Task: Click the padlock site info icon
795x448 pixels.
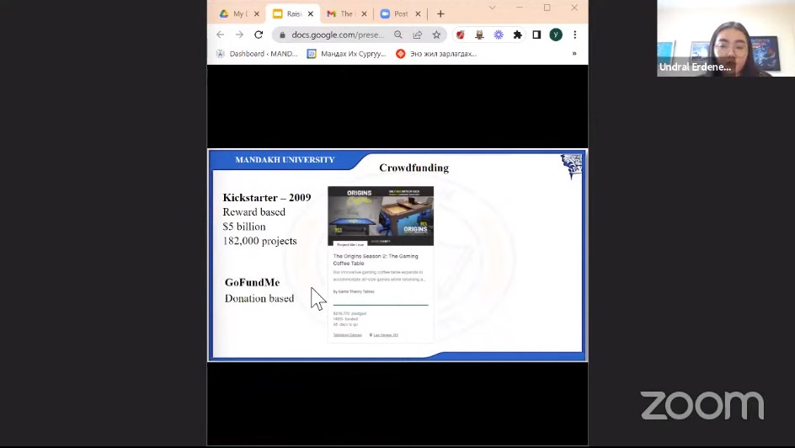Action: (282, 35)
